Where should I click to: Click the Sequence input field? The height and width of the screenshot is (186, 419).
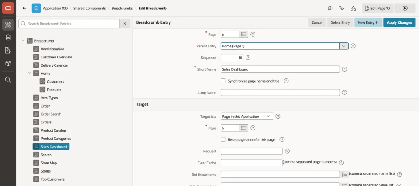coord(232,58)
